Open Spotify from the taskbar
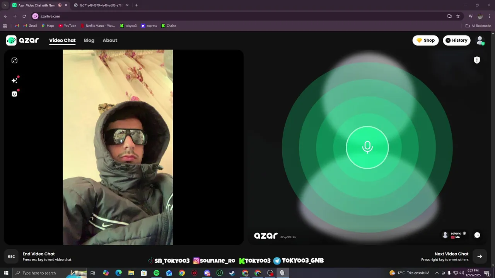Image resolution: width=495 pixels, height=278 pixels. coord(156,273)
